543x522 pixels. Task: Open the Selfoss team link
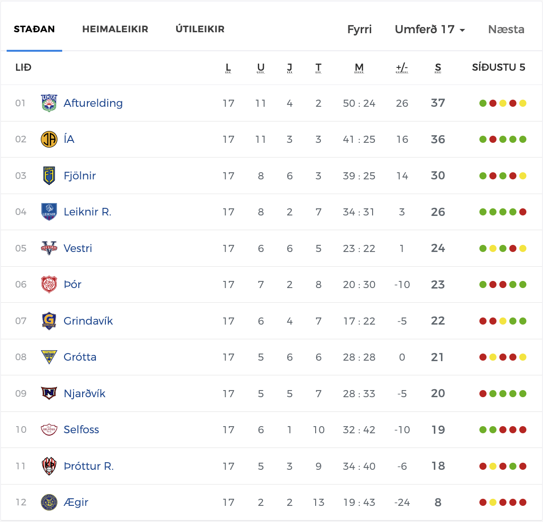click(81, 430)
